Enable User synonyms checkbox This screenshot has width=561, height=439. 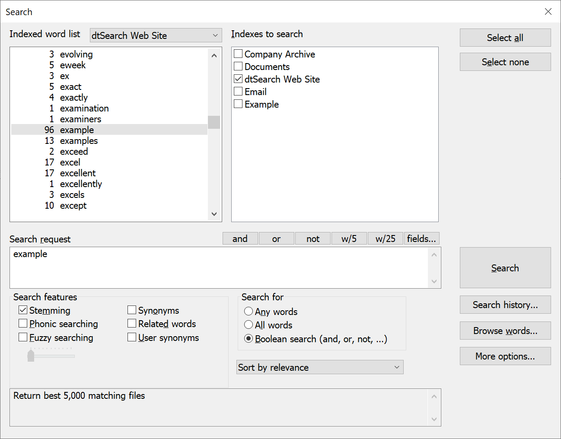tap(132, 337)
